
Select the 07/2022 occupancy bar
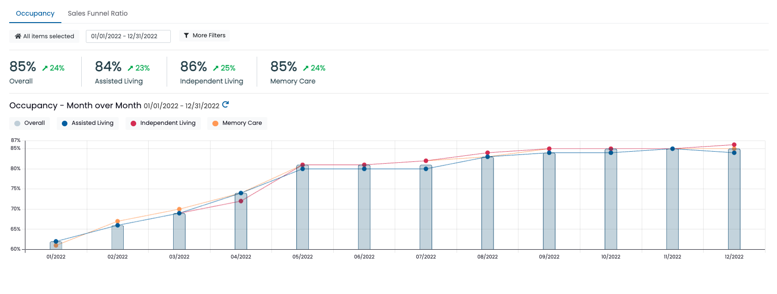(x=426, y=207)
